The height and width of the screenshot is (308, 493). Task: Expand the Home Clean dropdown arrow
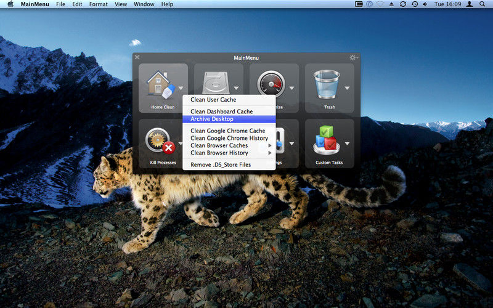click(x=181, y=88)
